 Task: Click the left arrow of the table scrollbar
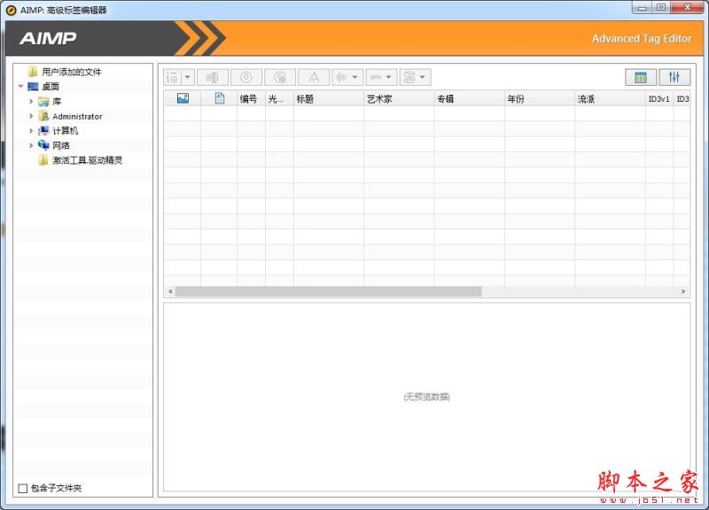pyautogui.click(x=170, y=291)
